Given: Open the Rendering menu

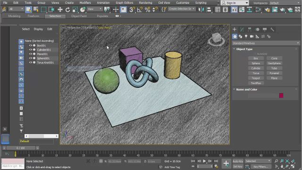Looking at the screenshot, I should click(x=145, y=3).
